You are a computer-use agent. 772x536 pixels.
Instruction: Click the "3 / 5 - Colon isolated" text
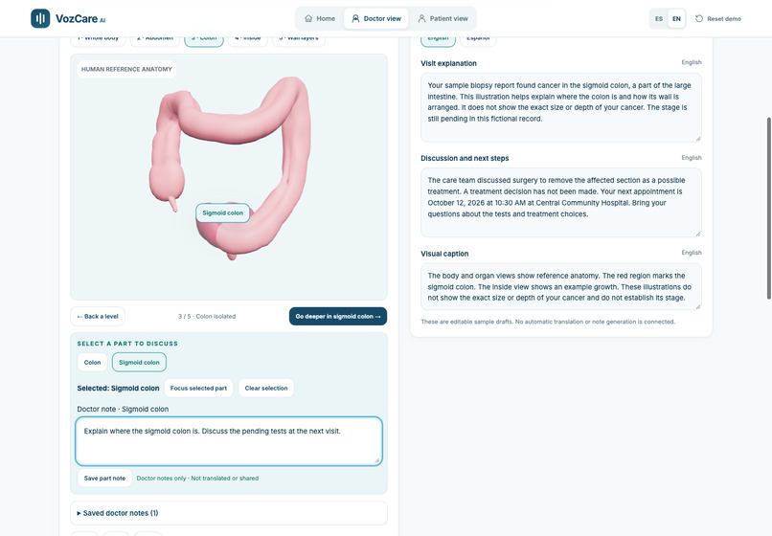[x=207, y=317]
